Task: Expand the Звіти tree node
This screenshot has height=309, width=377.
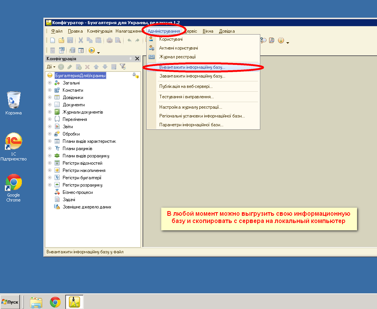Action: (50, 127)
